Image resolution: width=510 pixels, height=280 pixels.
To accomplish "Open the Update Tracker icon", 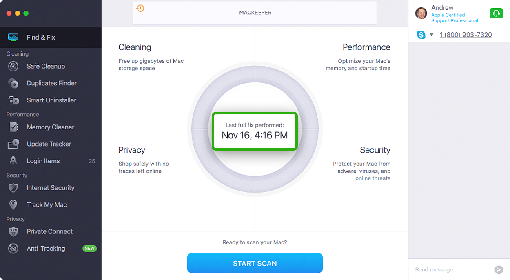I will [13, 144].
